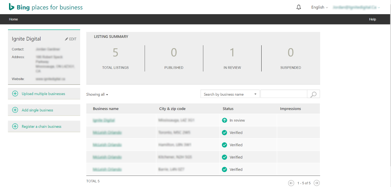Viewport: 391px width, 187px height.
Task: Click plus icon for Add single business
Action: pos(15,110)
